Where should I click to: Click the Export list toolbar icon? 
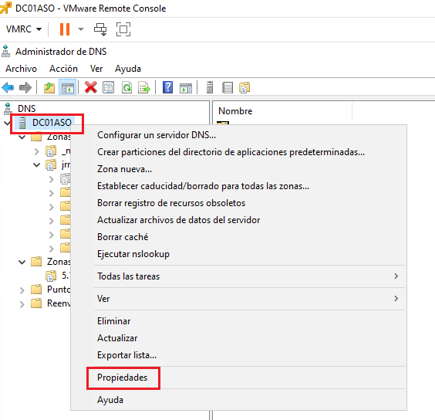coord(144,87)
